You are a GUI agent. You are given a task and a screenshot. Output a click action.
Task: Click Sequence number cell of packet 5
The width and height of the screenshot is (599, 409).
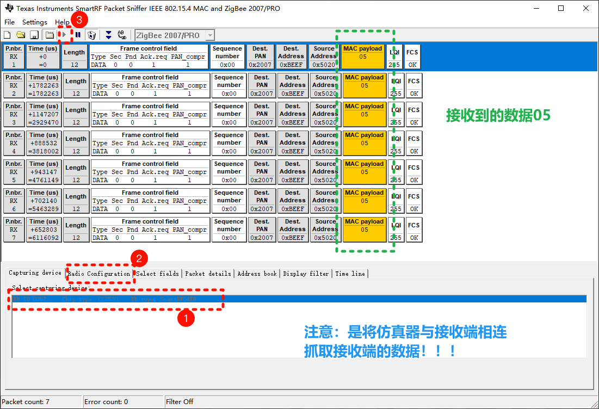click(229, 172)
